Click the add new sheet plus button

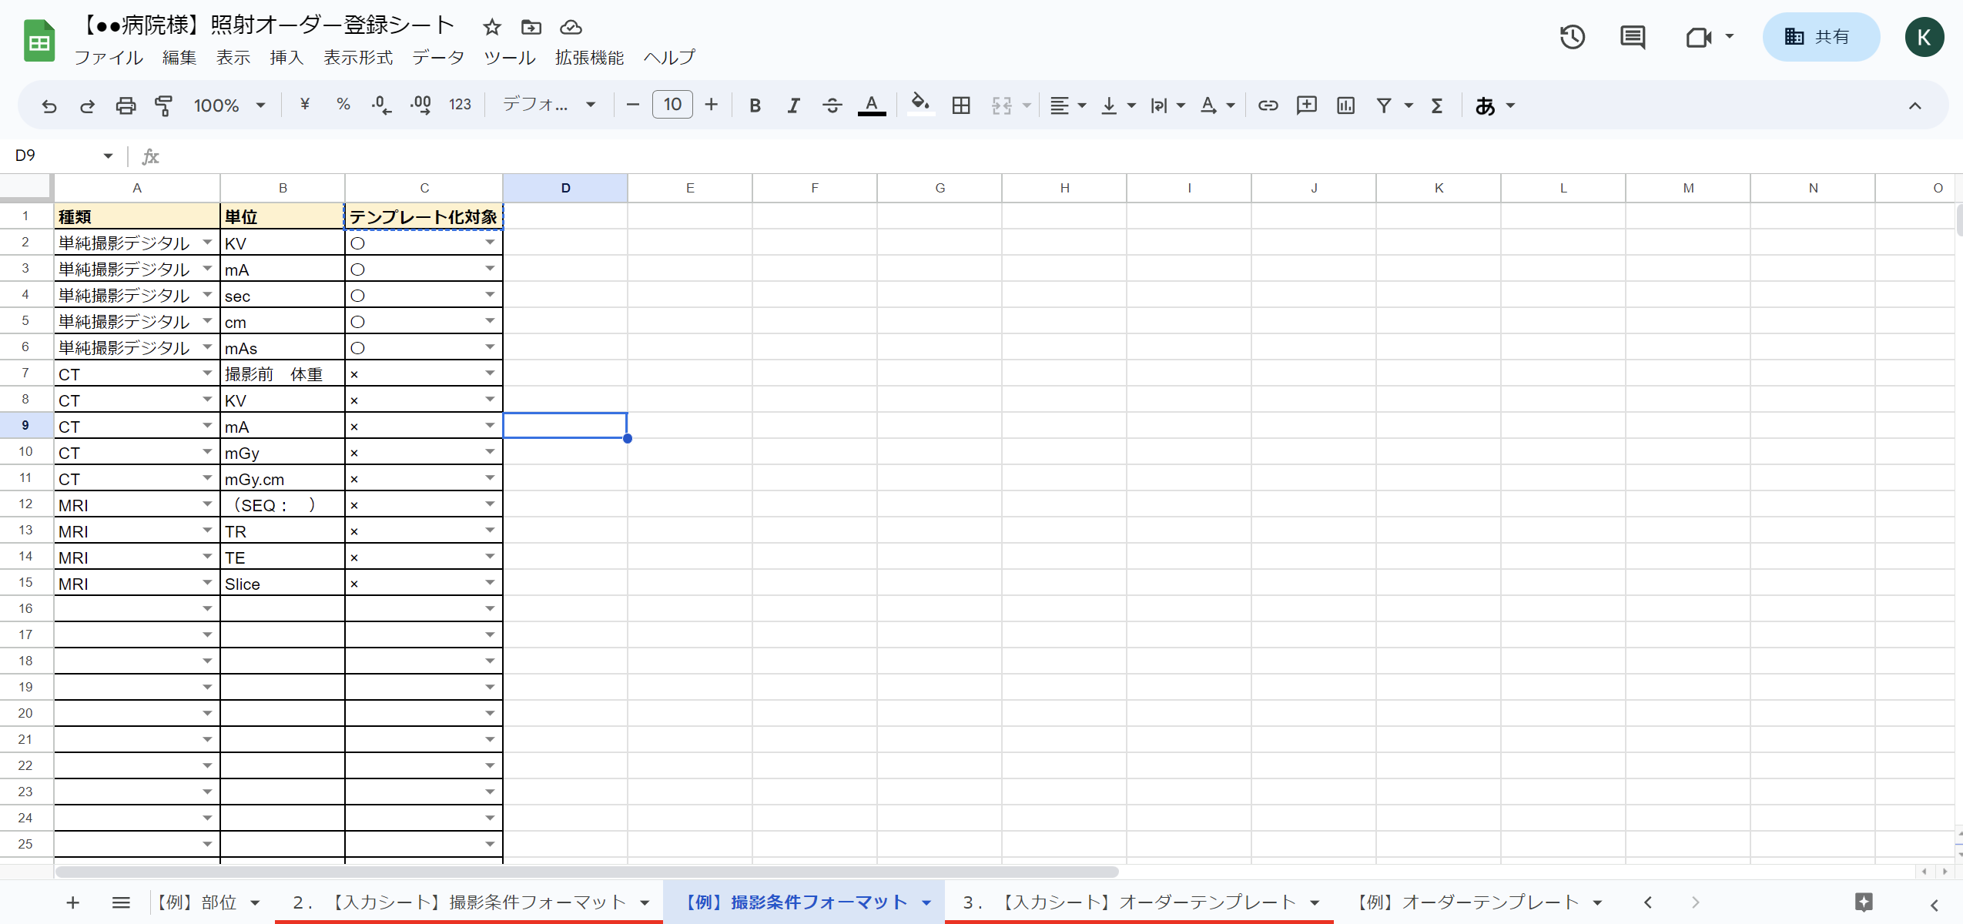point(72,902)
